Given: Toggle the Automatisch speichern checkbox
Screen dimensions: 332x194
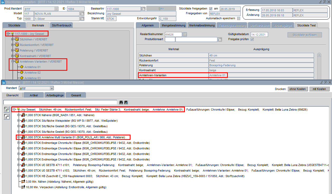Looking at the screenshot, I should (x=238, y=18).
